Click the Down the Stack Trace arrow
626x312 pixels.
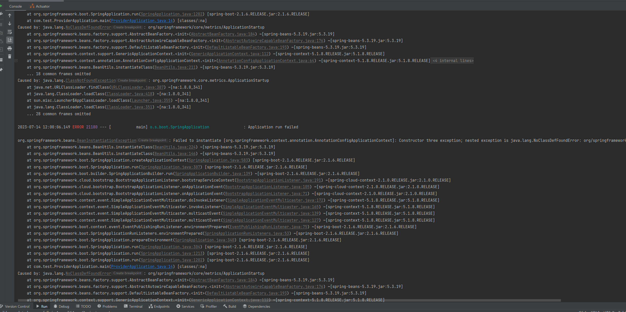[x=10, y=24]
